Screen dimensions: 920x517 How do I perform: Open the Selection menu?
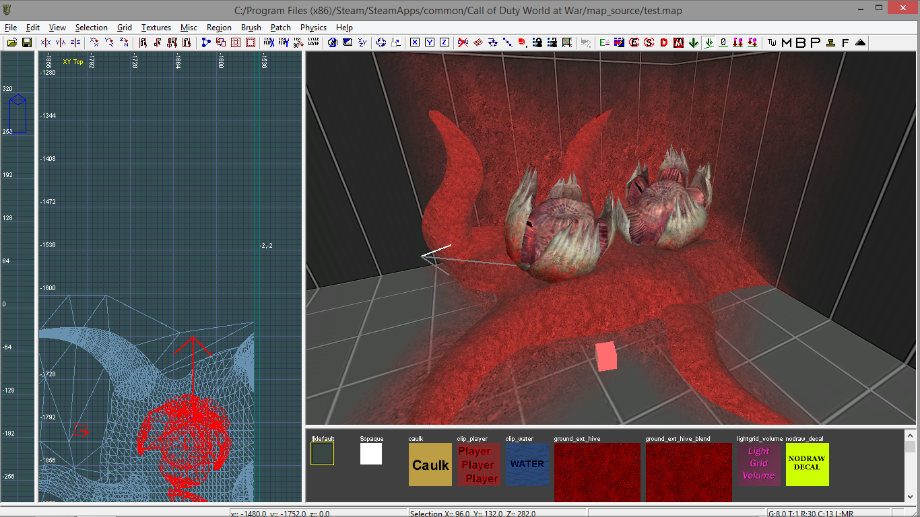point(91,28)
